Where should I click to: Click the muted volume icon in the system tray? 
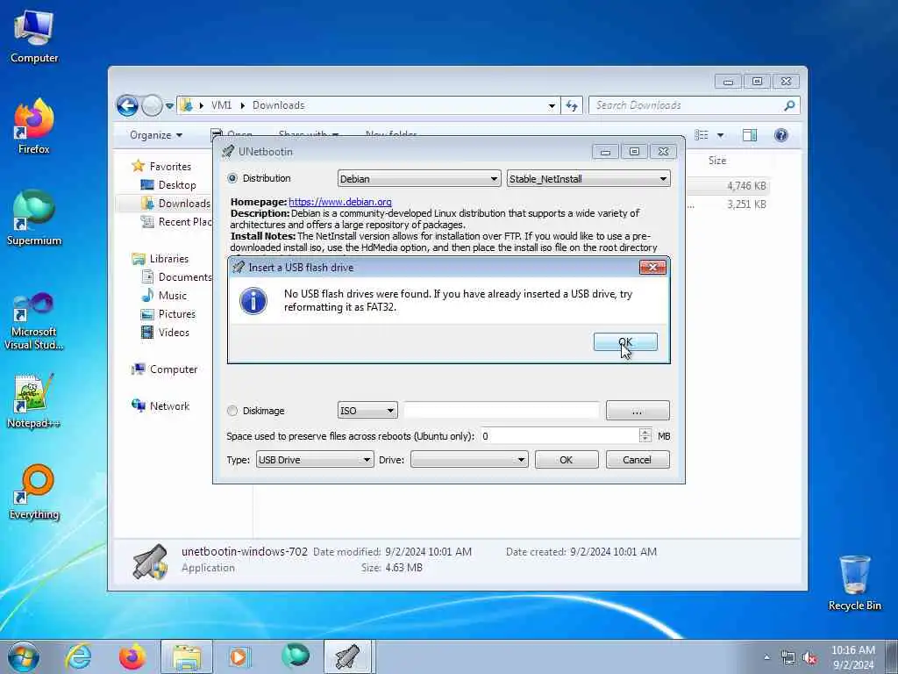[x=809, y=658]
